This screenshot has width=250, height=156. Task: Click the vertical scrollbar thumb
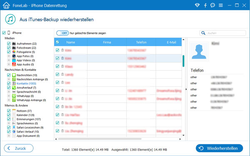tap(183, 61)
